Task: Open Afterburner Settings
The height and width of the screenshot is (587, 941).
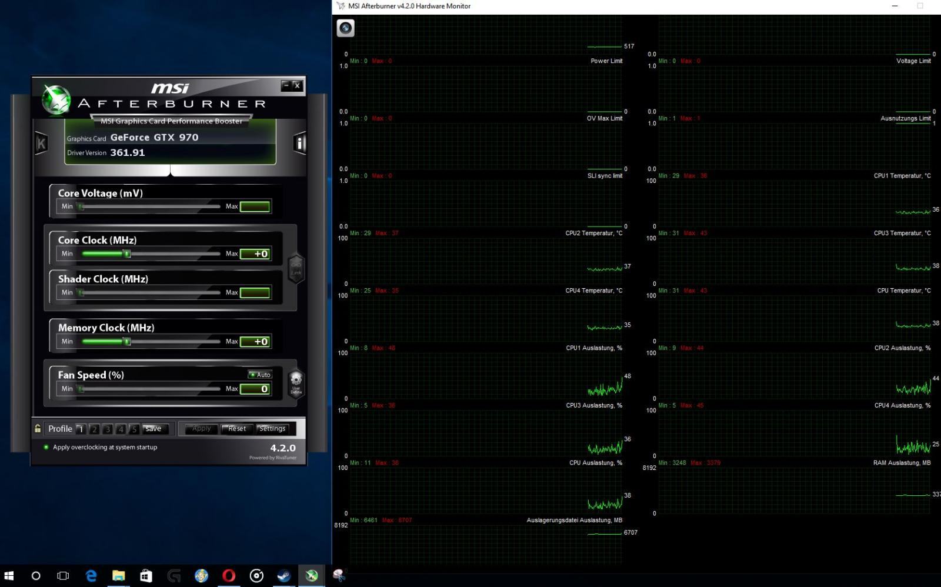Action: (x=272, y=429)
